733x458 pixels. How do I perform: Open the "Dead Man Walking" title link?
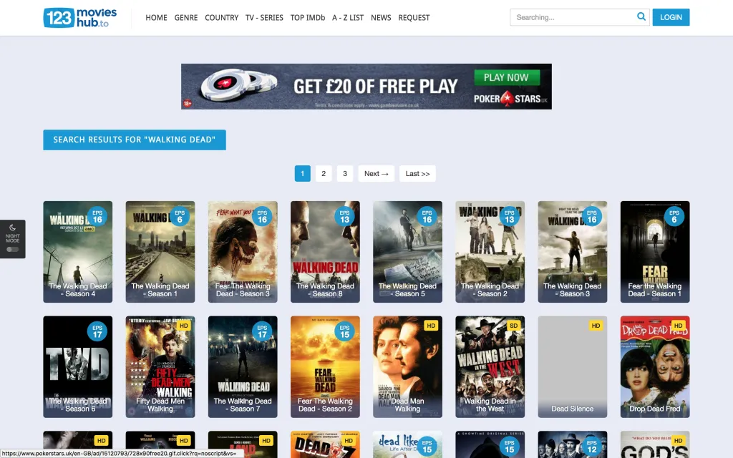click(x=407, y=405)
